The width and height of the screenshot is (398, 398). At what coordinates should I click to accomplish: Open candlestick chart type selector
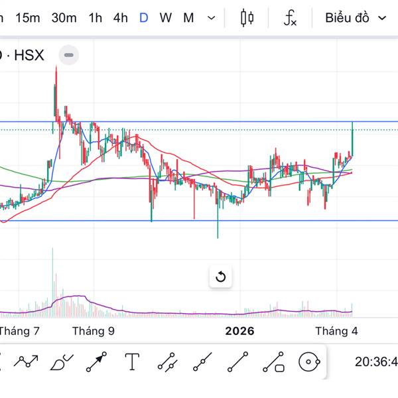coord(247,18)
